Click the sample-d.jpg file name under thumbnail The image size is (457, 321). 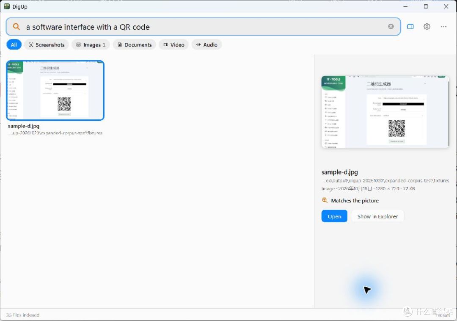pyautogui.click(x=24, y=126)
